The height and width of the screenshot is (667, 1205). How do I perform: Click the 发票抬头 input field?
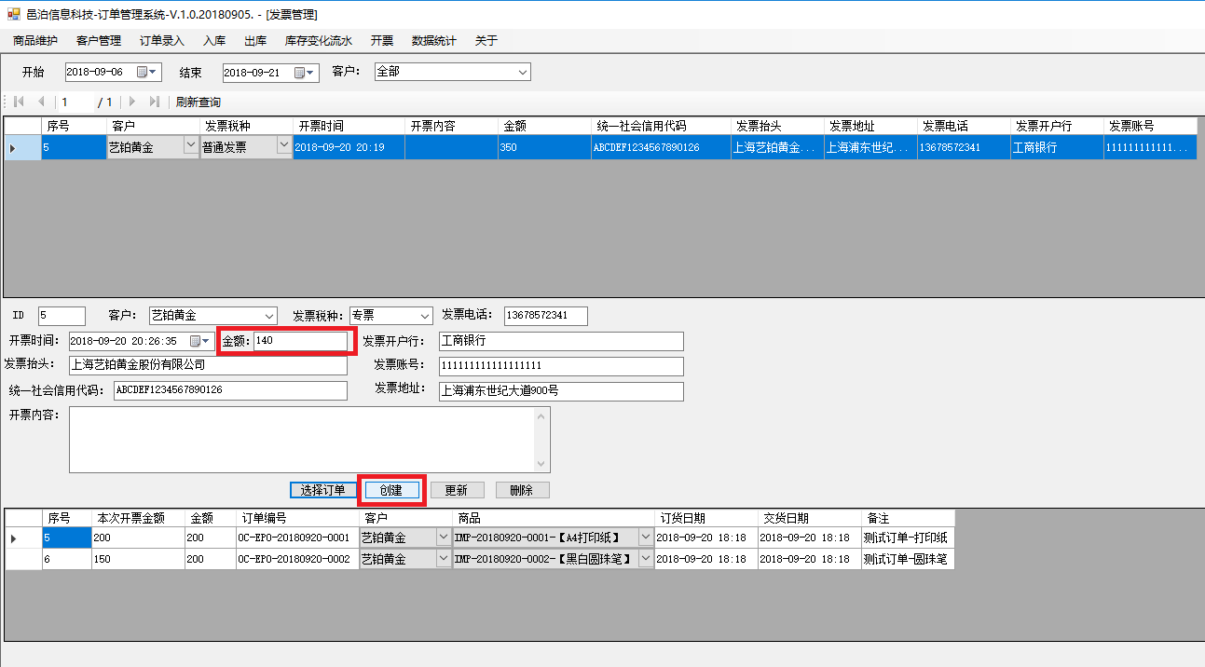coord(208,365)
